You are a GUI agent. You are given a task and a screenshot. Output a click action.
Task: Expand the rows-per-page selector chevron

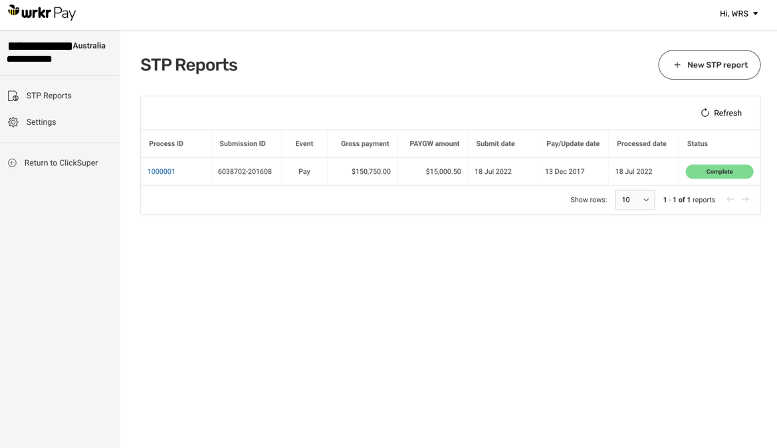point(645,199)
